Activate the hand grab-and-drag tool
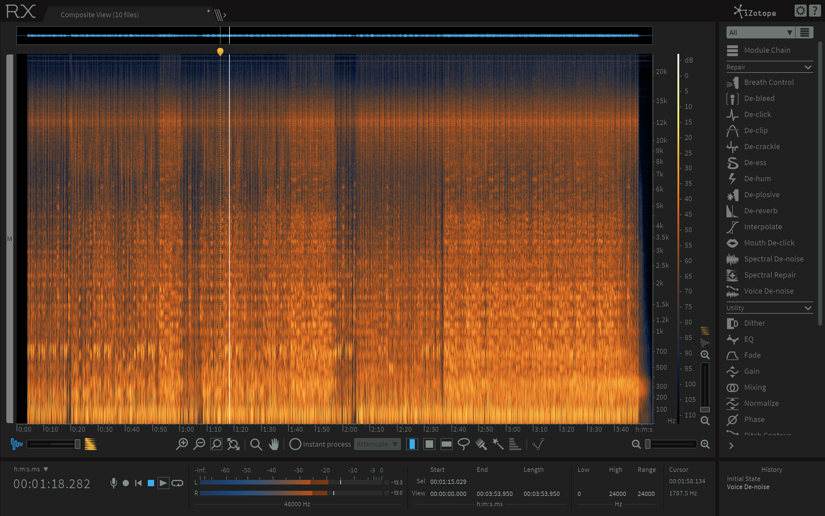Image resolution: width=825 pixels, height=516 pixels. [x=274, y=444]
